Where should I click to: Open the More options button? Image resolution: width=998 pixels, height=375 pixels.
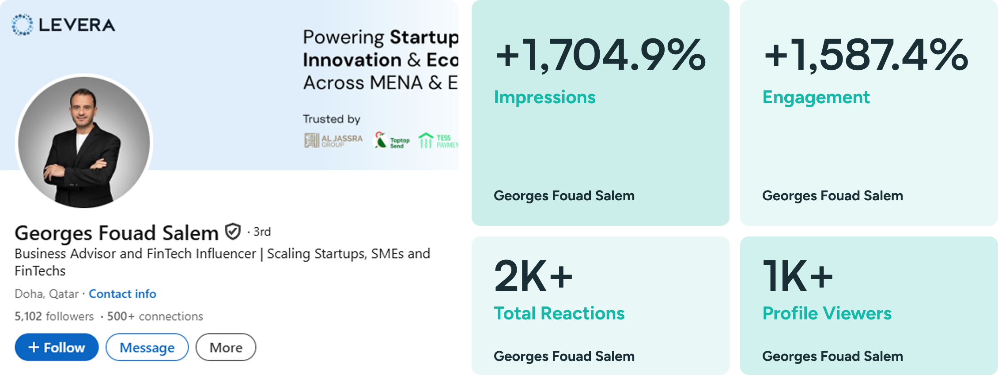pyautogui.click(x=226, y=347)
